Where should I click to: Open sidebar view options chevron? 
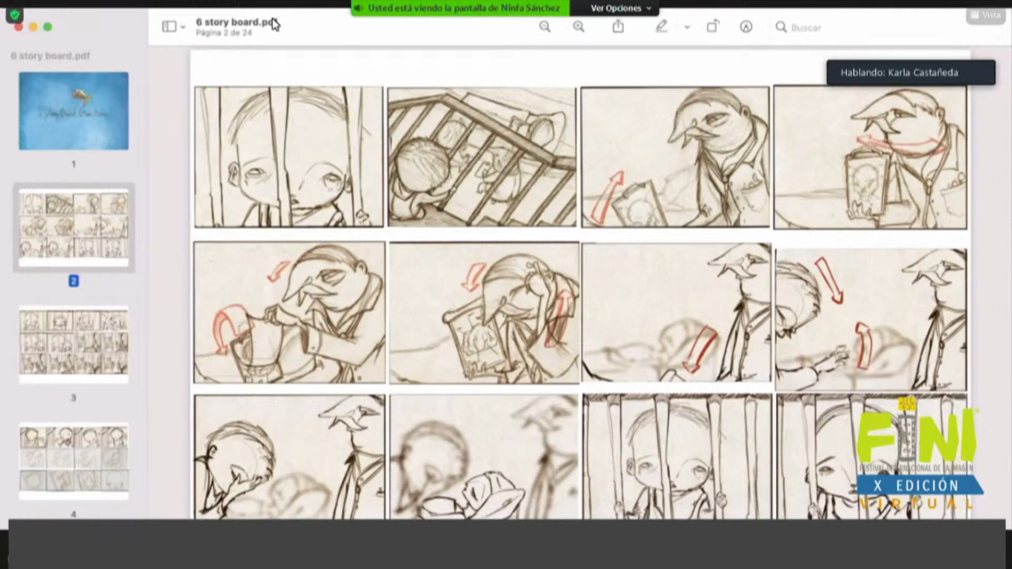pyautogui.click(x=183, y=27)
